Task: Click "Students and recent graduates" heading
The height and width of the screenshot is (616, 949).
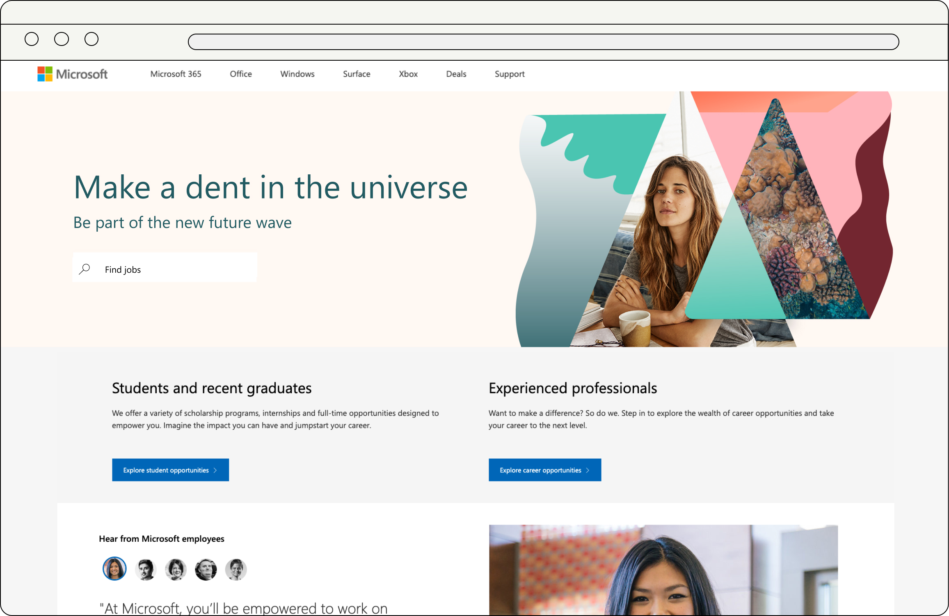Action: pyautogui.click(x=212, y=388)
